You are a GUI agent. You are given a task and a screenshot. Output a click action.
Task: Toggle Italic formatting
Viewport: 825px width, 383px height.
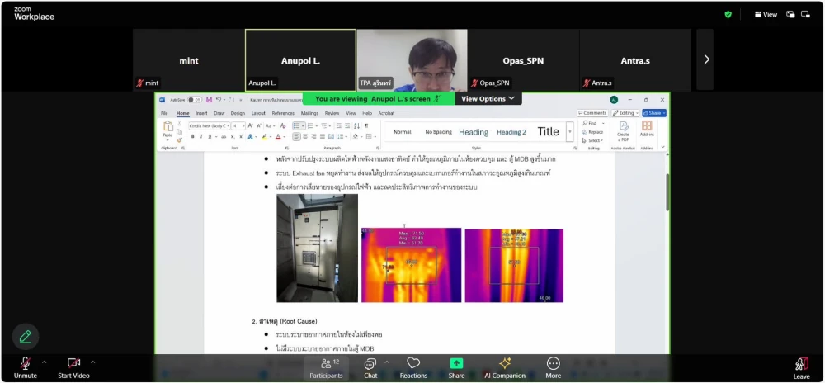point(201,136)
